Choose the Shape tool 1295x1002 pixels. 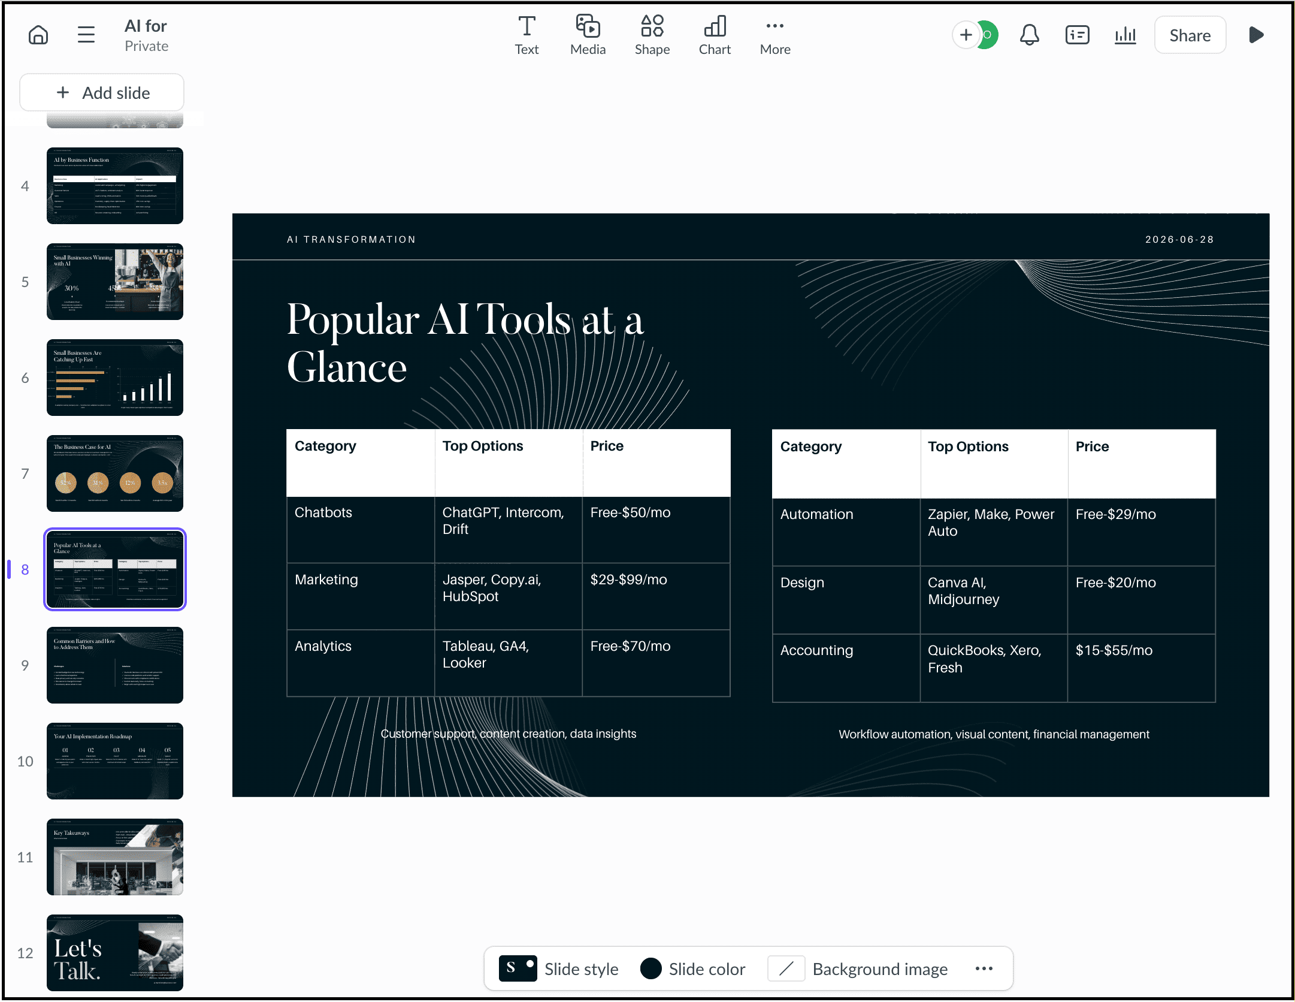(x=652, y=35)
